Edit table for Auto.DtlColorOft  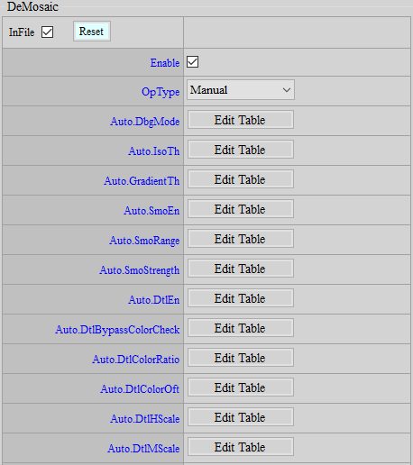click(x=241, y=387)
